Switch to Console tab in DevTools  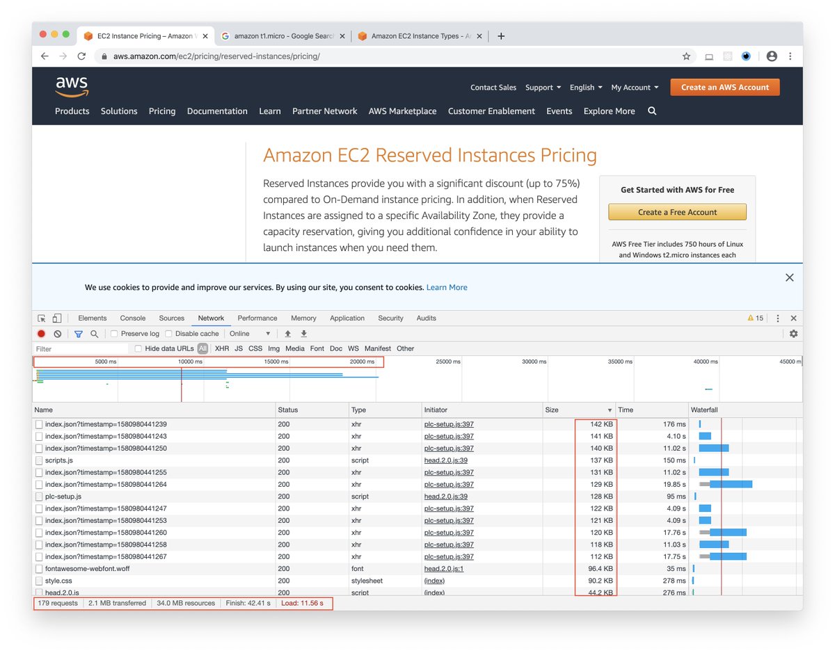click(133, 318)
